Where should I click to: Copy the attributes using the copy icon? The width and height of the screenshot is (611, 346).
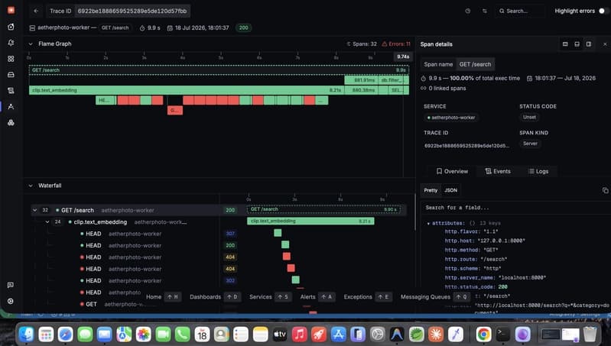tap(605, 190)
